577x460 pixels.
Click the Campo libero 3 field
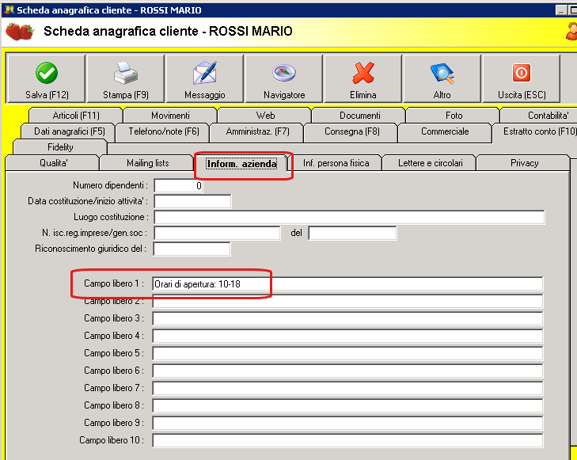[347, 319]
